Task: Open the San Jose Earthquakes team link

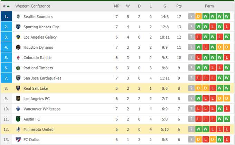Action: (42, 78)
